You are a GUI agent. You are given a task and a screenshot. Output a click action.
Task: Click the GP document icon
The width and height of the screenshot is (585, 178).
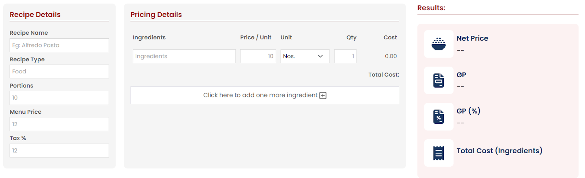(x=438, y=80)
